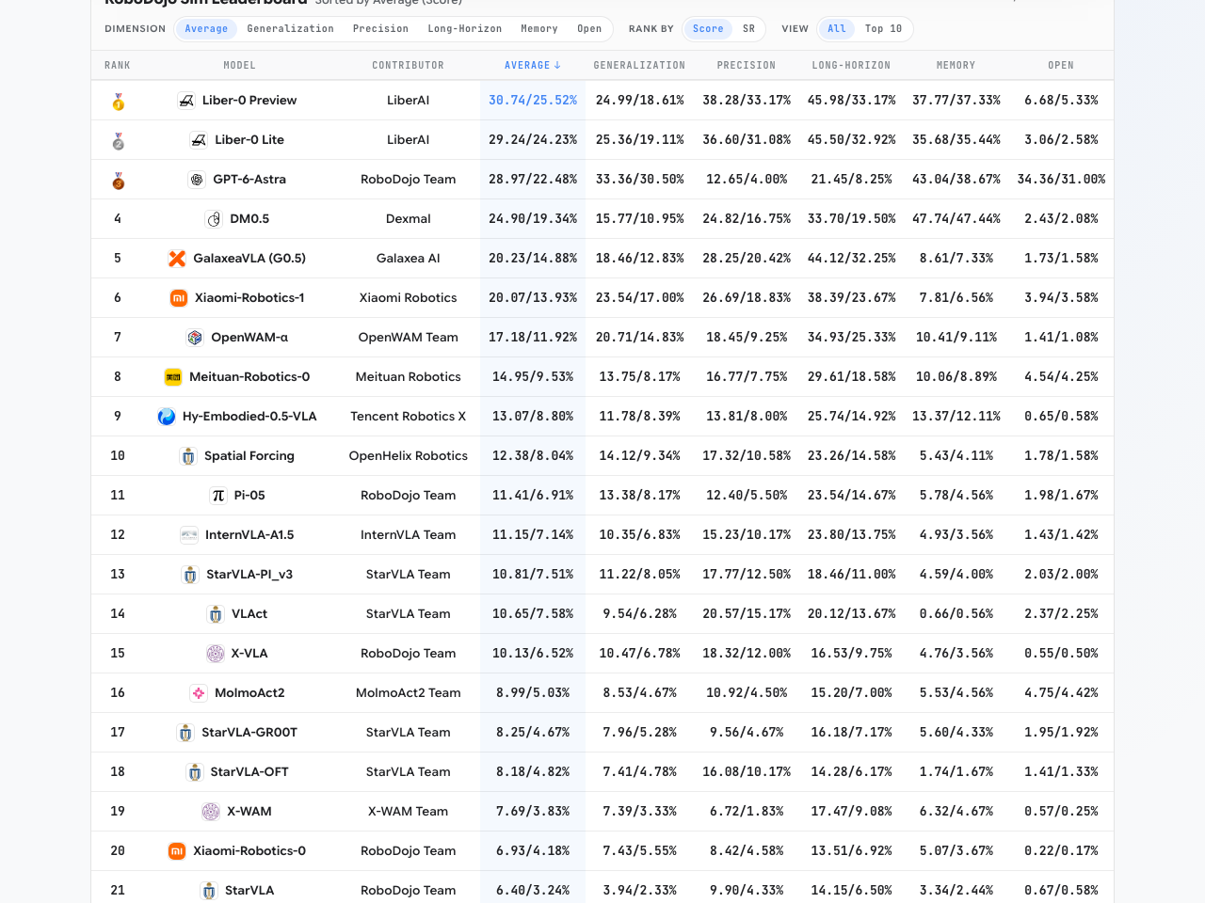Click the StarVLA crest icon in row 21

(x=209, y=891)
